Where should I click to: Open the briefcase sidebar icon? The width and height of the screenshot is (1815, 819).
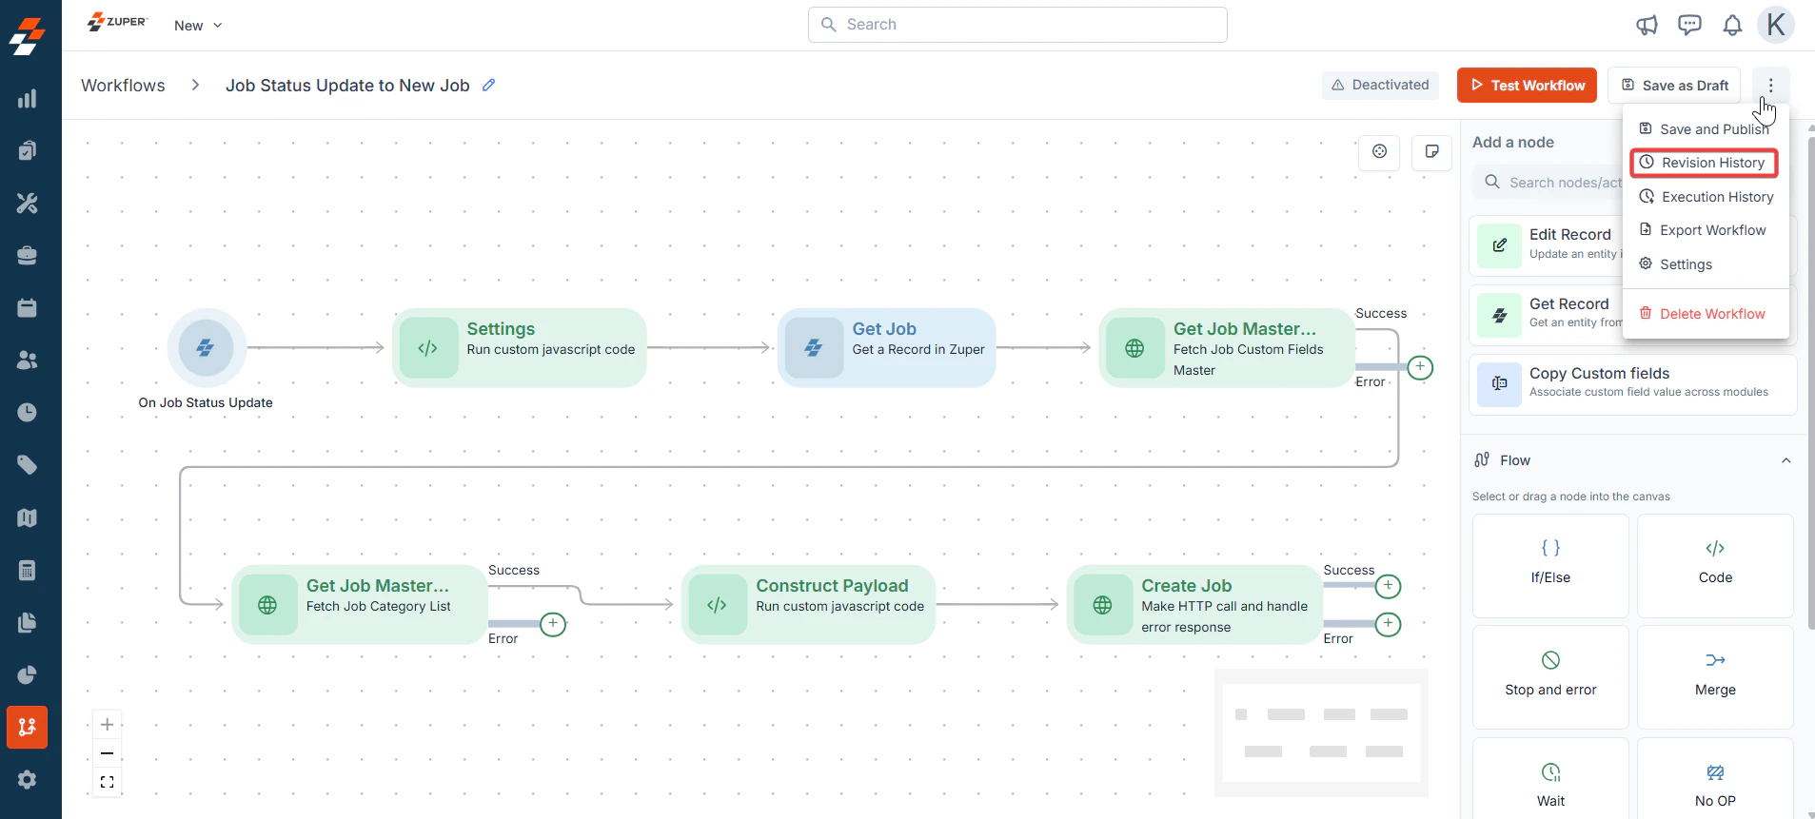click(28, 256)
